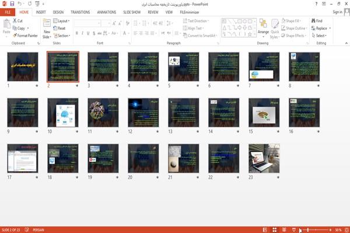Click Sign in link
Image resolution: width=350 pixels, height=233 pixels.
tap(337, 12)
